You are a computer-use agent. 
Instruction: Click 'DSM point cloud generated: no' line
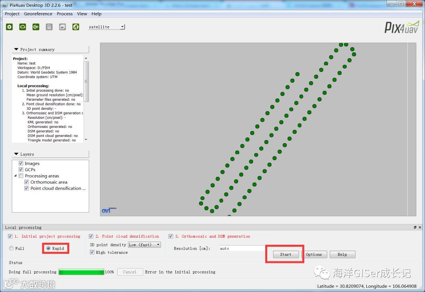(53, 135)
